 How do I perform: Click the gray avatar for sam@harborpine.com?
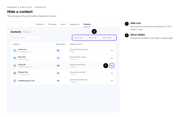(x=15, y=81)
